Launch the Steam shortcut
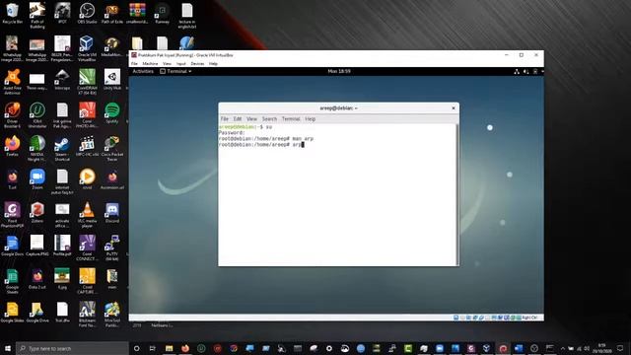Viewport: 631px width, 355px height. tap(62, 148)
